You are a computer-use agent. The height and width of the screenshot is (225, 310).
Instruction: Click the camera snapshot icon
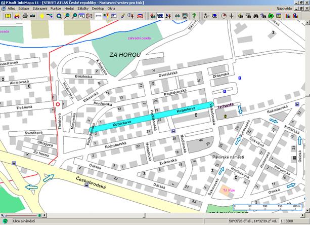point(31,16)
